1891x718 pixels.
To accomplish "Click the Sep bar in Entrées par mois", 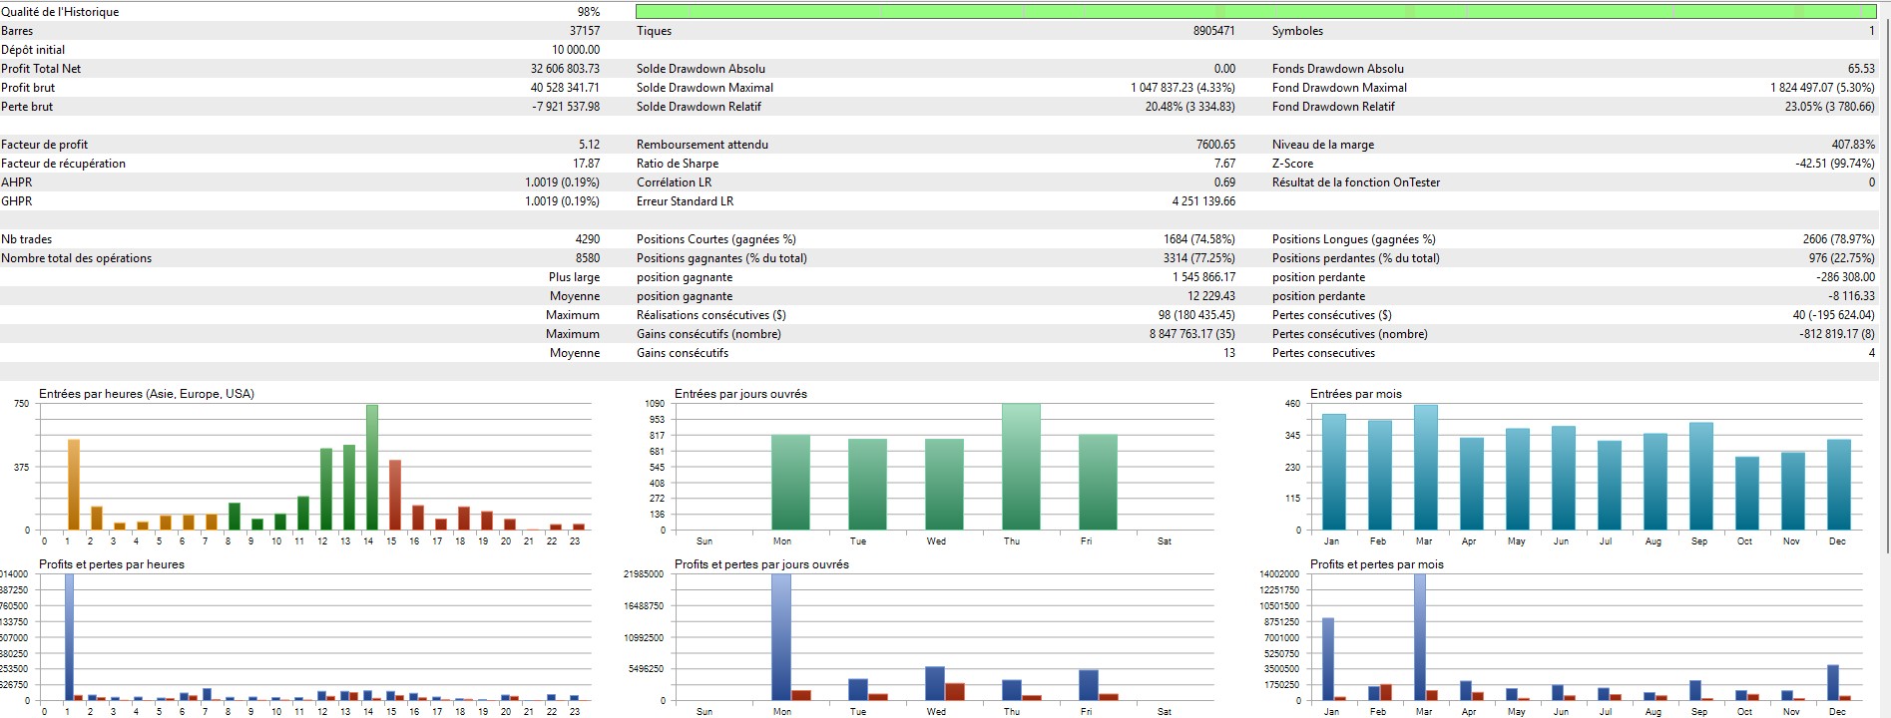I will pyautogui.click(x=1700, y=476).
